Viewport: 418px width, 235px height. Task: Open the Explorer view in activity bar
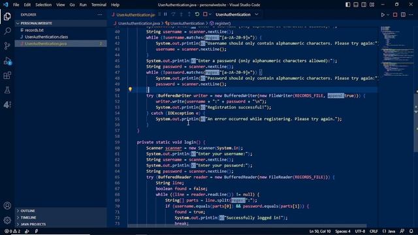pyautogui.click(x=7, y=16)
